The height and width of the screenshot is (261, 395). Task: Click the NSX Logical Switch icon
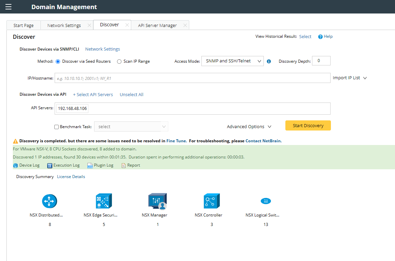click(266, 201)
